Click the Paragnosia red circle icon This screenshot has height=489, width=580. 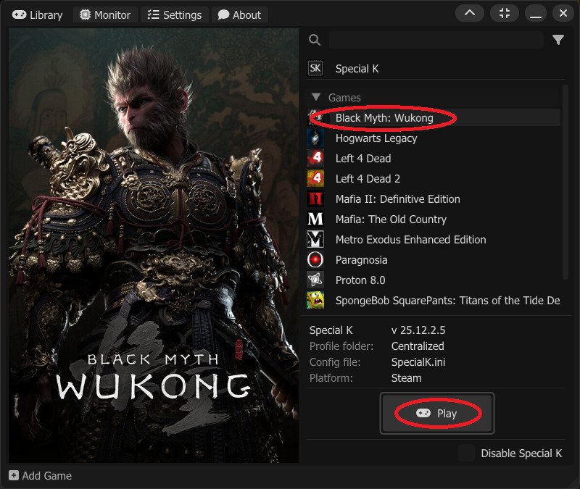tap(315, 260)
